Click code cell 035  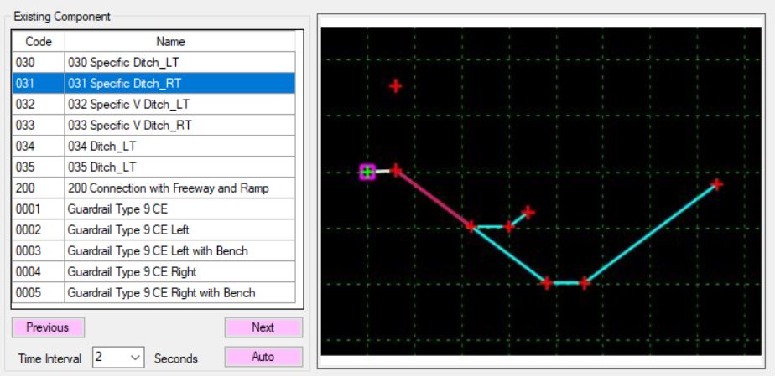point(39,167)
